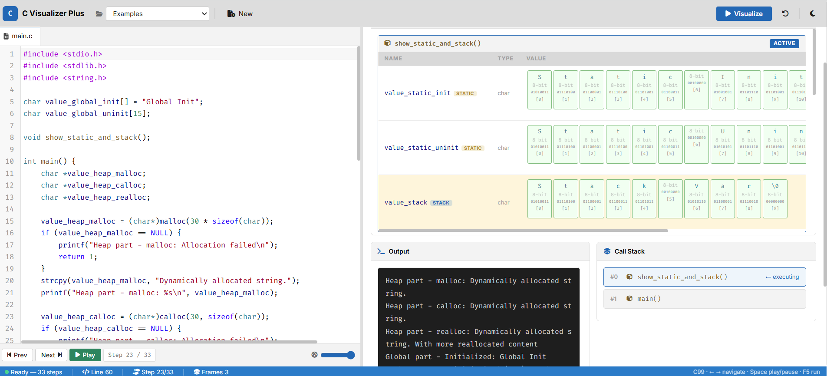Click the 'V' cell [6] of value_stack
Screen dimensions: 827x376
pyautogui.click(x=696, y=199)
